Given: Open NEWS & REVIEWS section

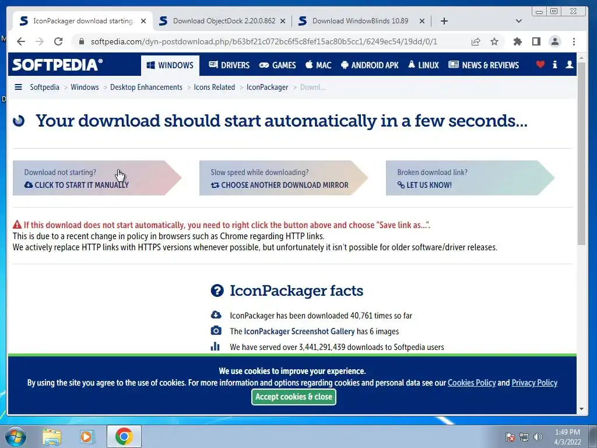Looking at the screenshot, I should (x=483, y=65).
